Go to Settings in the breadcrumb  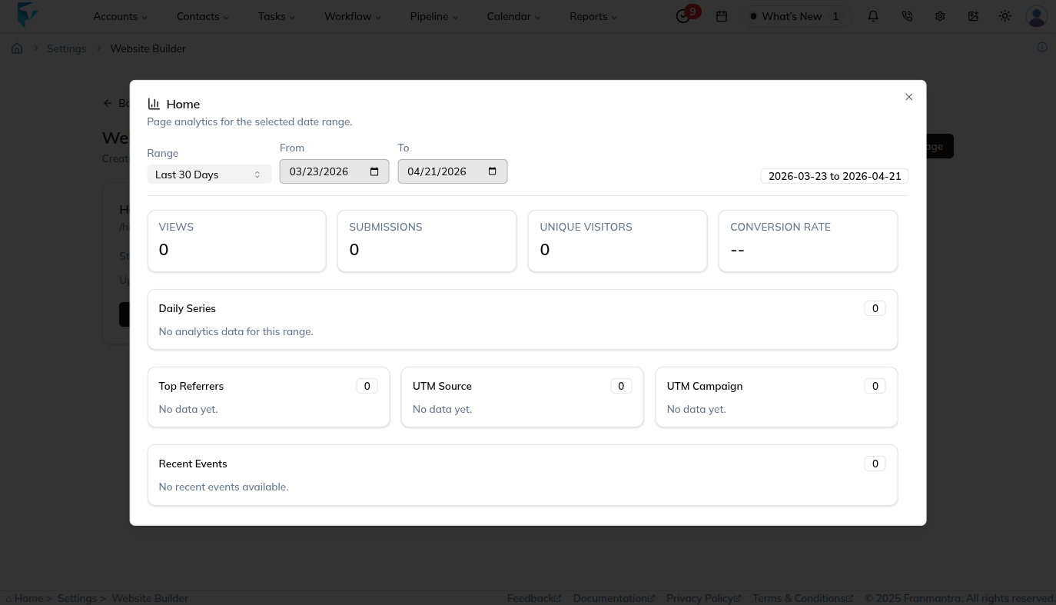66,48
